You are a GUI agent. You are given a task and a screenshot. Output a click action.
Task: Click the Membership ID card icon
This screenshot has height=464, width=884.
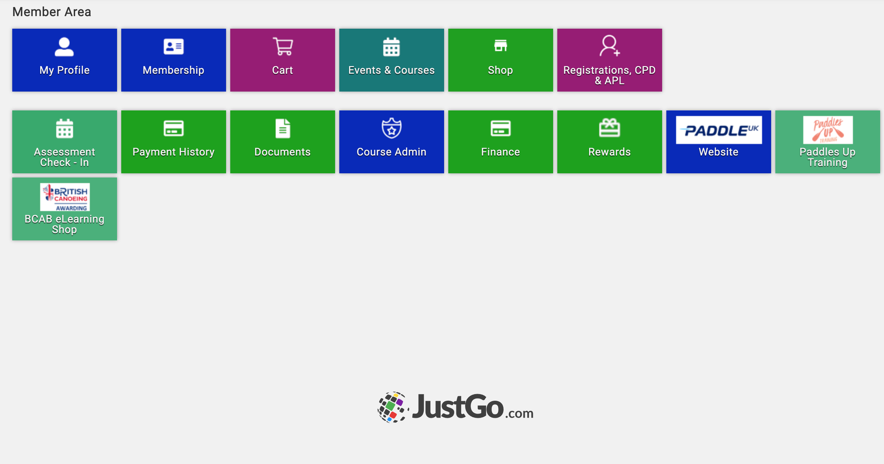click(174, 46)
